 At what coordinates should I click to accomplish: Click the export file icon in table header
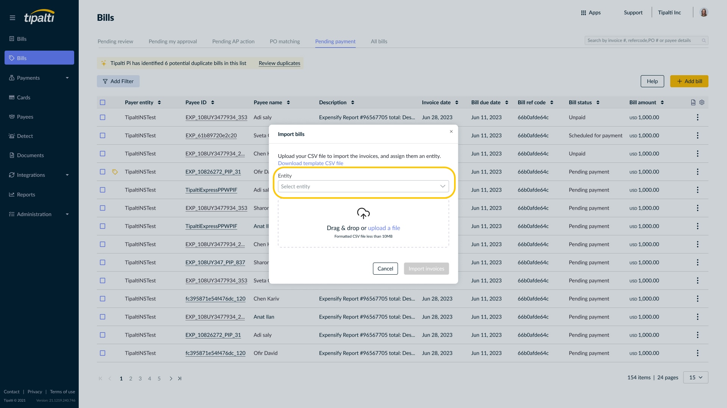click(693, 102)
